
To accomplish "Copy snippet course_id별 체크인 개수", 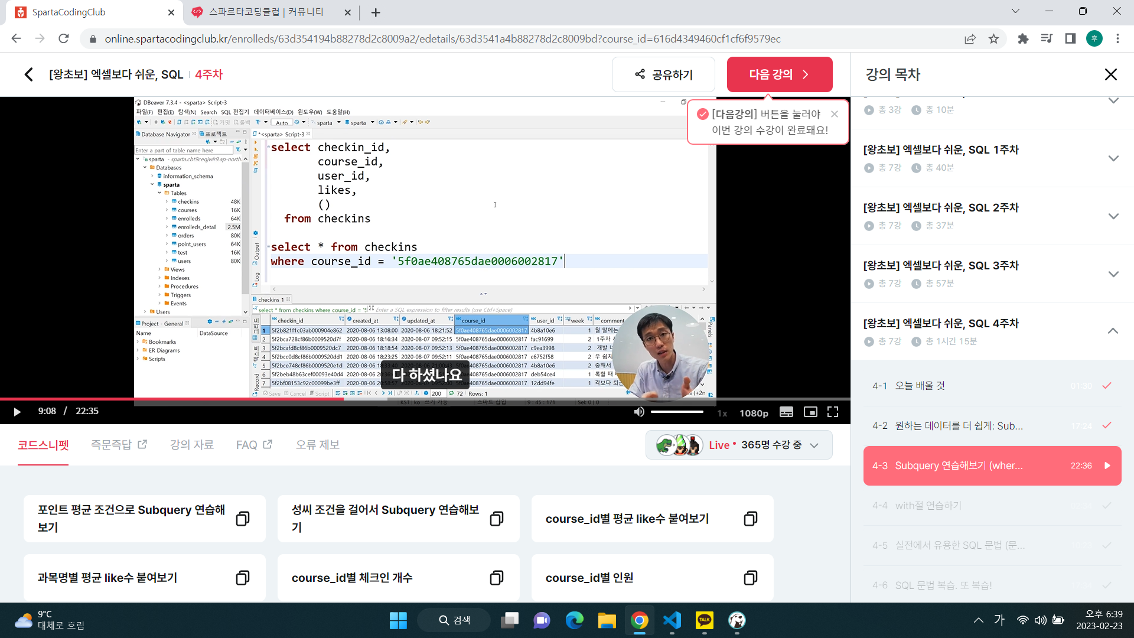I will [x=496, y=578].
